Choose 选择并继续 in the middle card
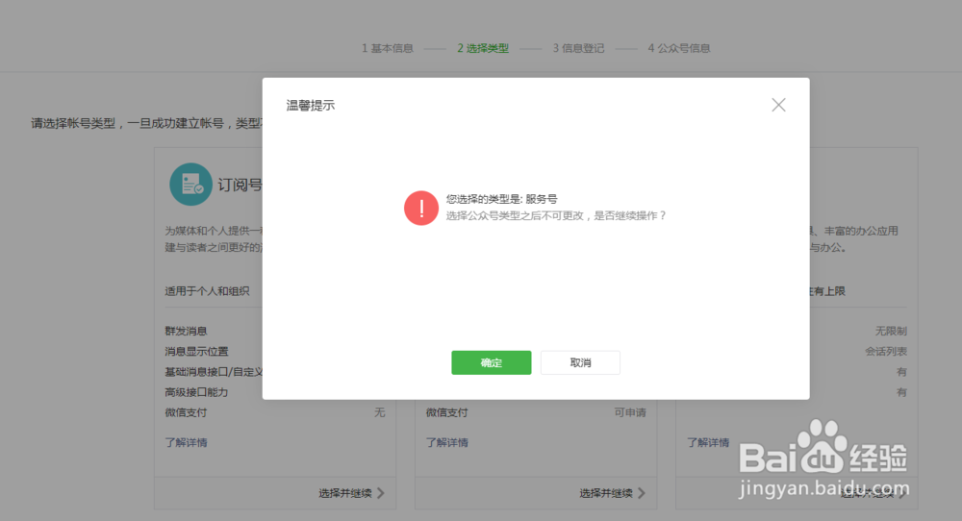The image size is (962, 521). tap(605, 493)
